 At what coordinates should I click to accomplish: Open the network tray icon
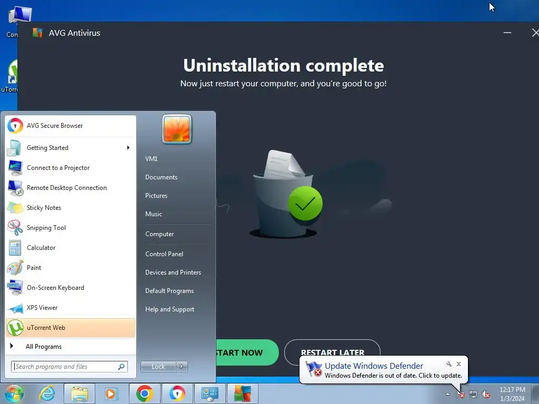(473, 395)
